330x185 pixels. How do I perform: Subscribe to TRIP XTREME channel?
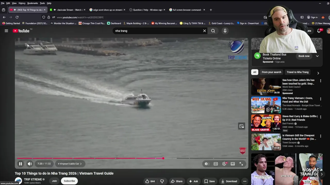point(69,181)
